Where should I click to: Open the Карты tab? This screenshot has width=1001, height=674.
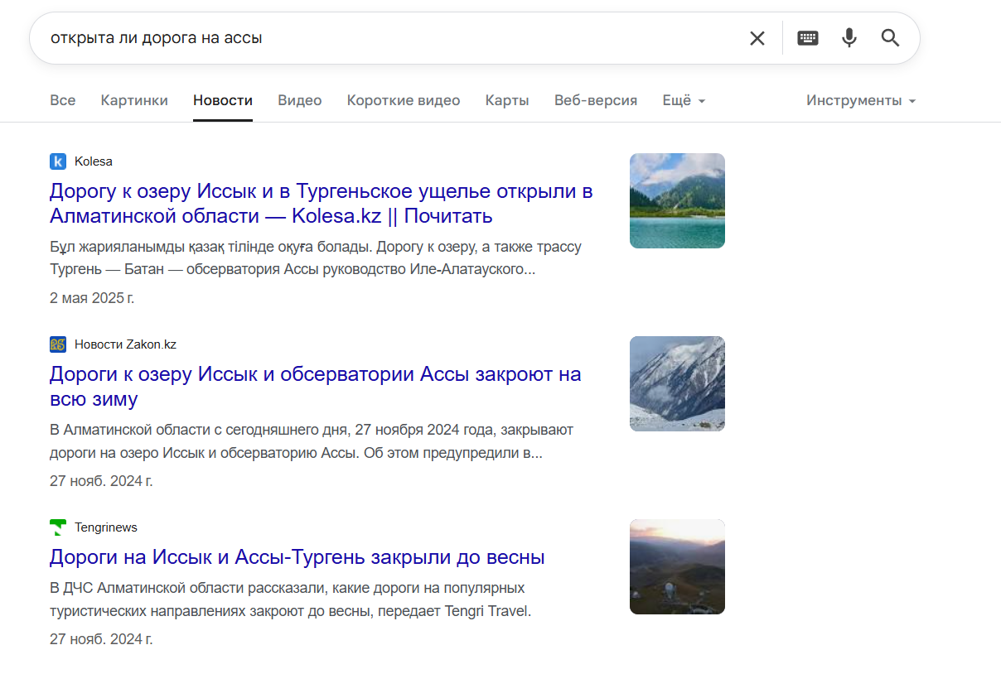(x=507, y=100)
